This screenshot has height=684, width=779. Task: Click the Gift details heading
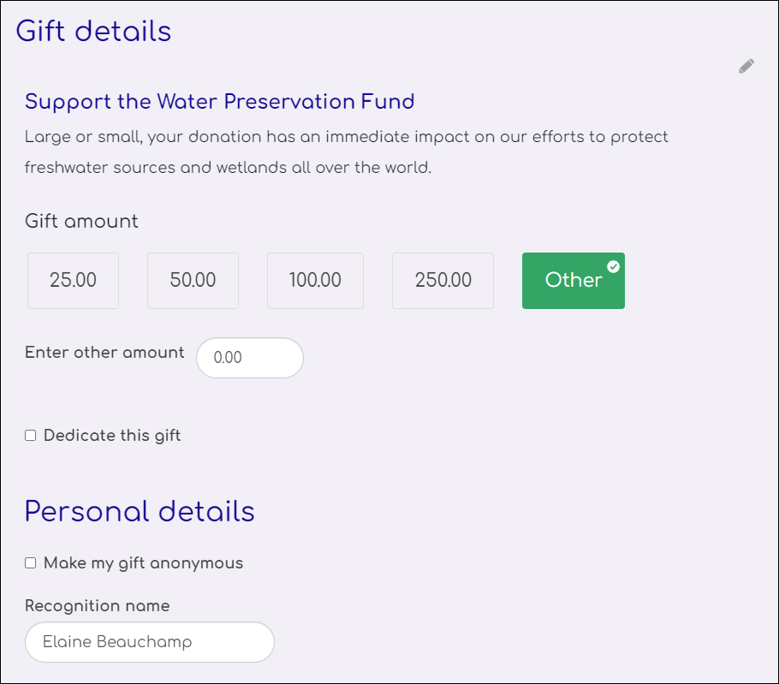point(93,31)
